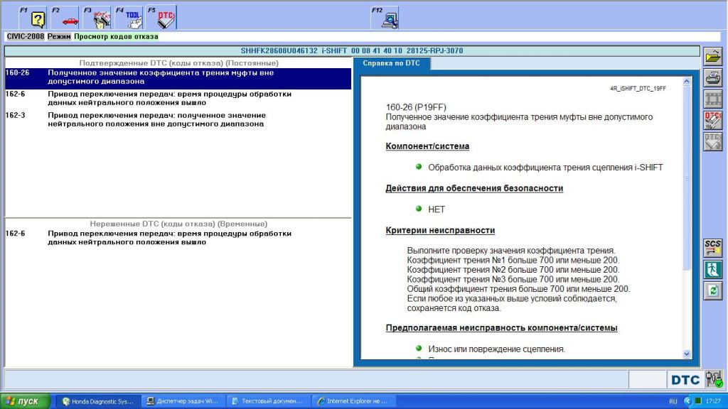Open the F1 help icon
The image size is (728, 409).
point(33,18)
